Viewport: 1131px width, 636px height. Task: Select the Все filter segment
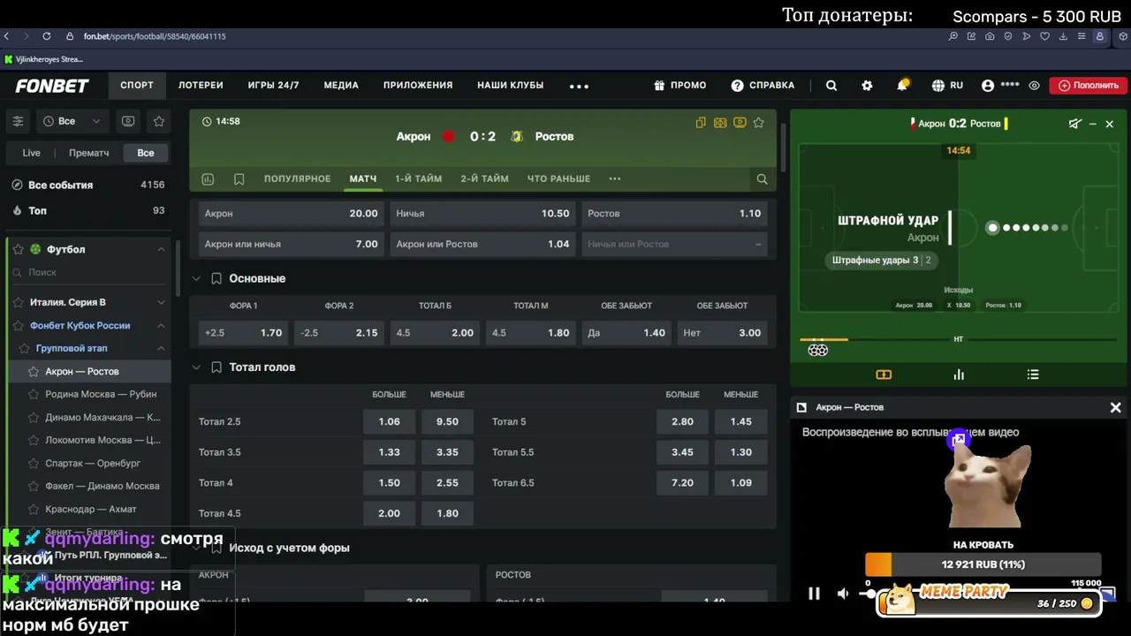tap(146, 153)
